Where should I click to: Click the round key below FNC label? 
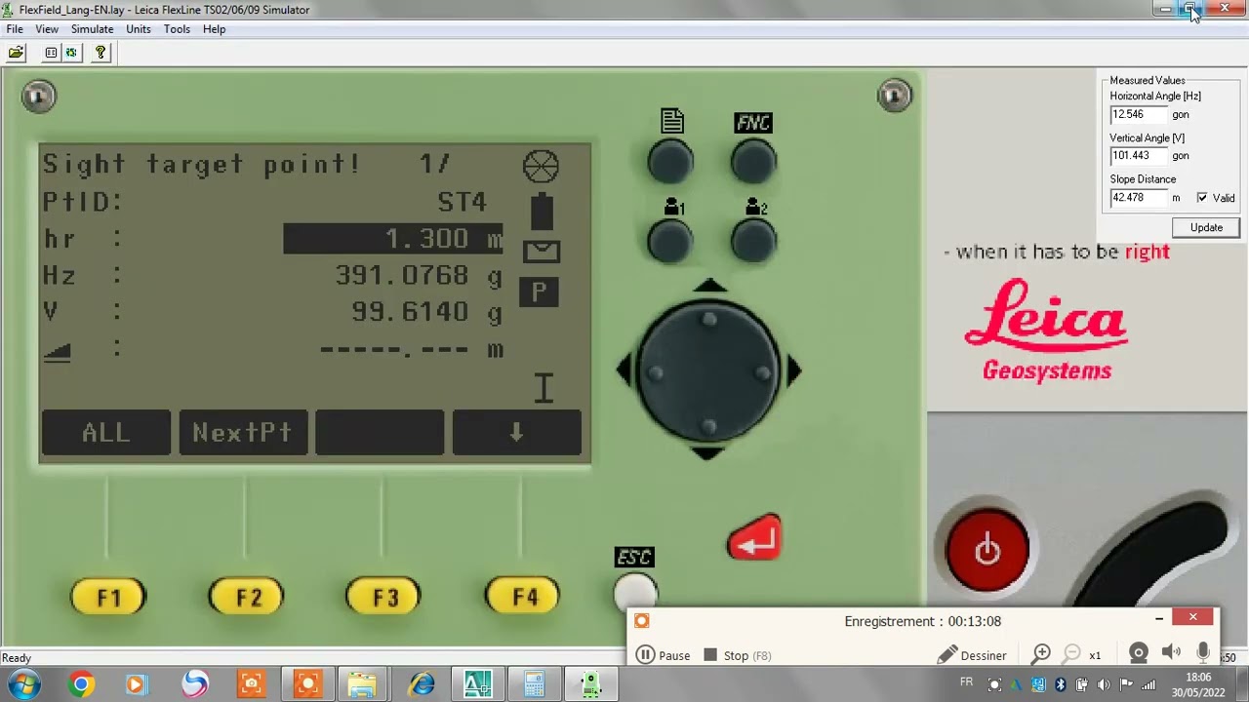pyautogui.click(x=753, y=163)
